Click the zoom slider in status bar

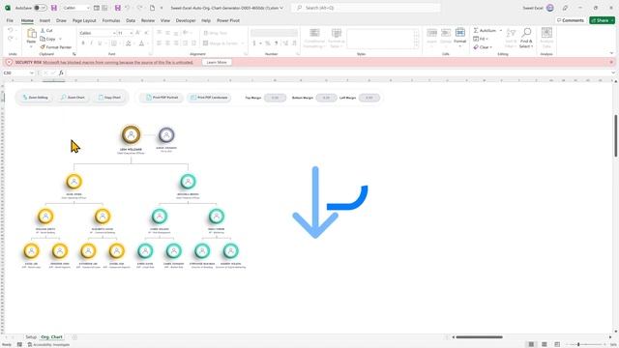click(x=586, y=344)
